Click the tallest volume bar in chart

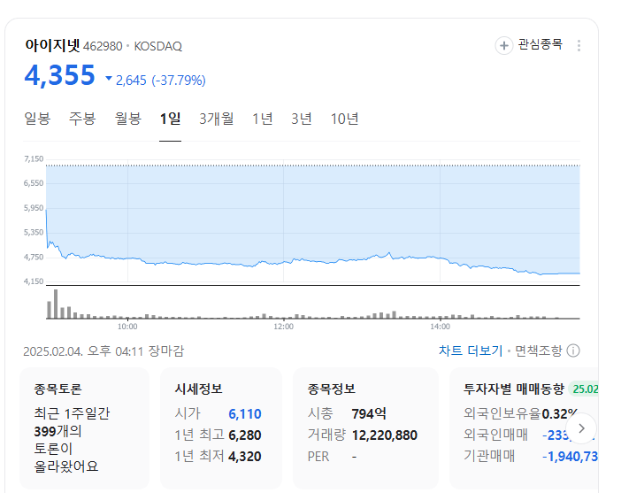click(55, 304)
